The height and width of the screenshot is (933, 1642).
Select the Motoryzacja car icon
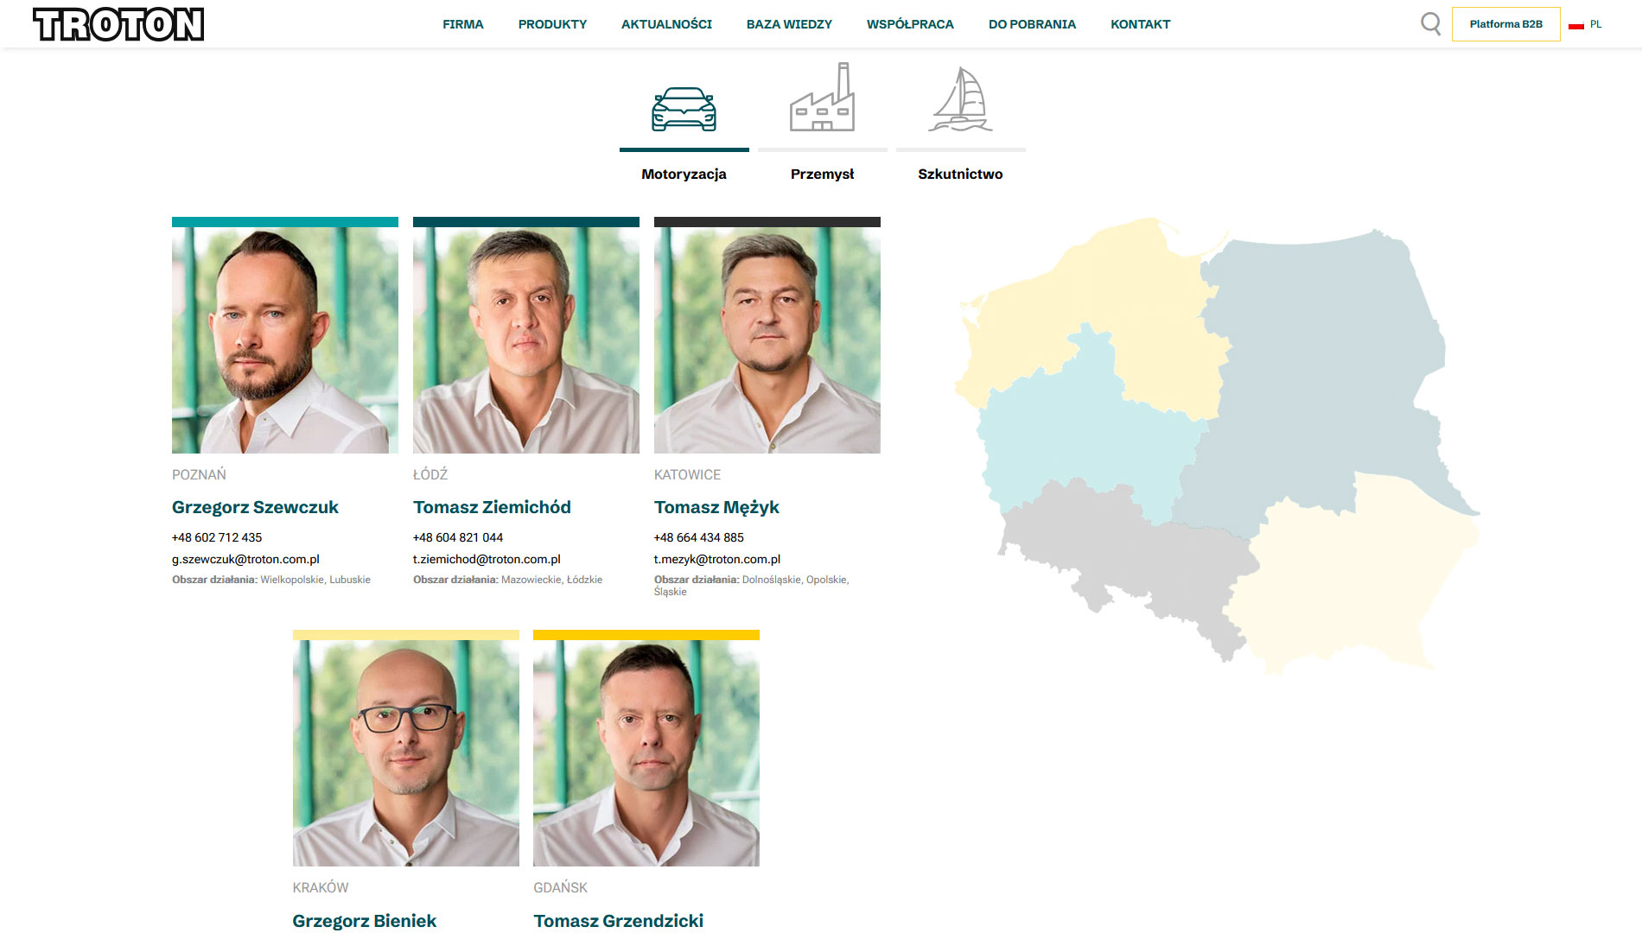pyautogui.click(x=684, y=110)
